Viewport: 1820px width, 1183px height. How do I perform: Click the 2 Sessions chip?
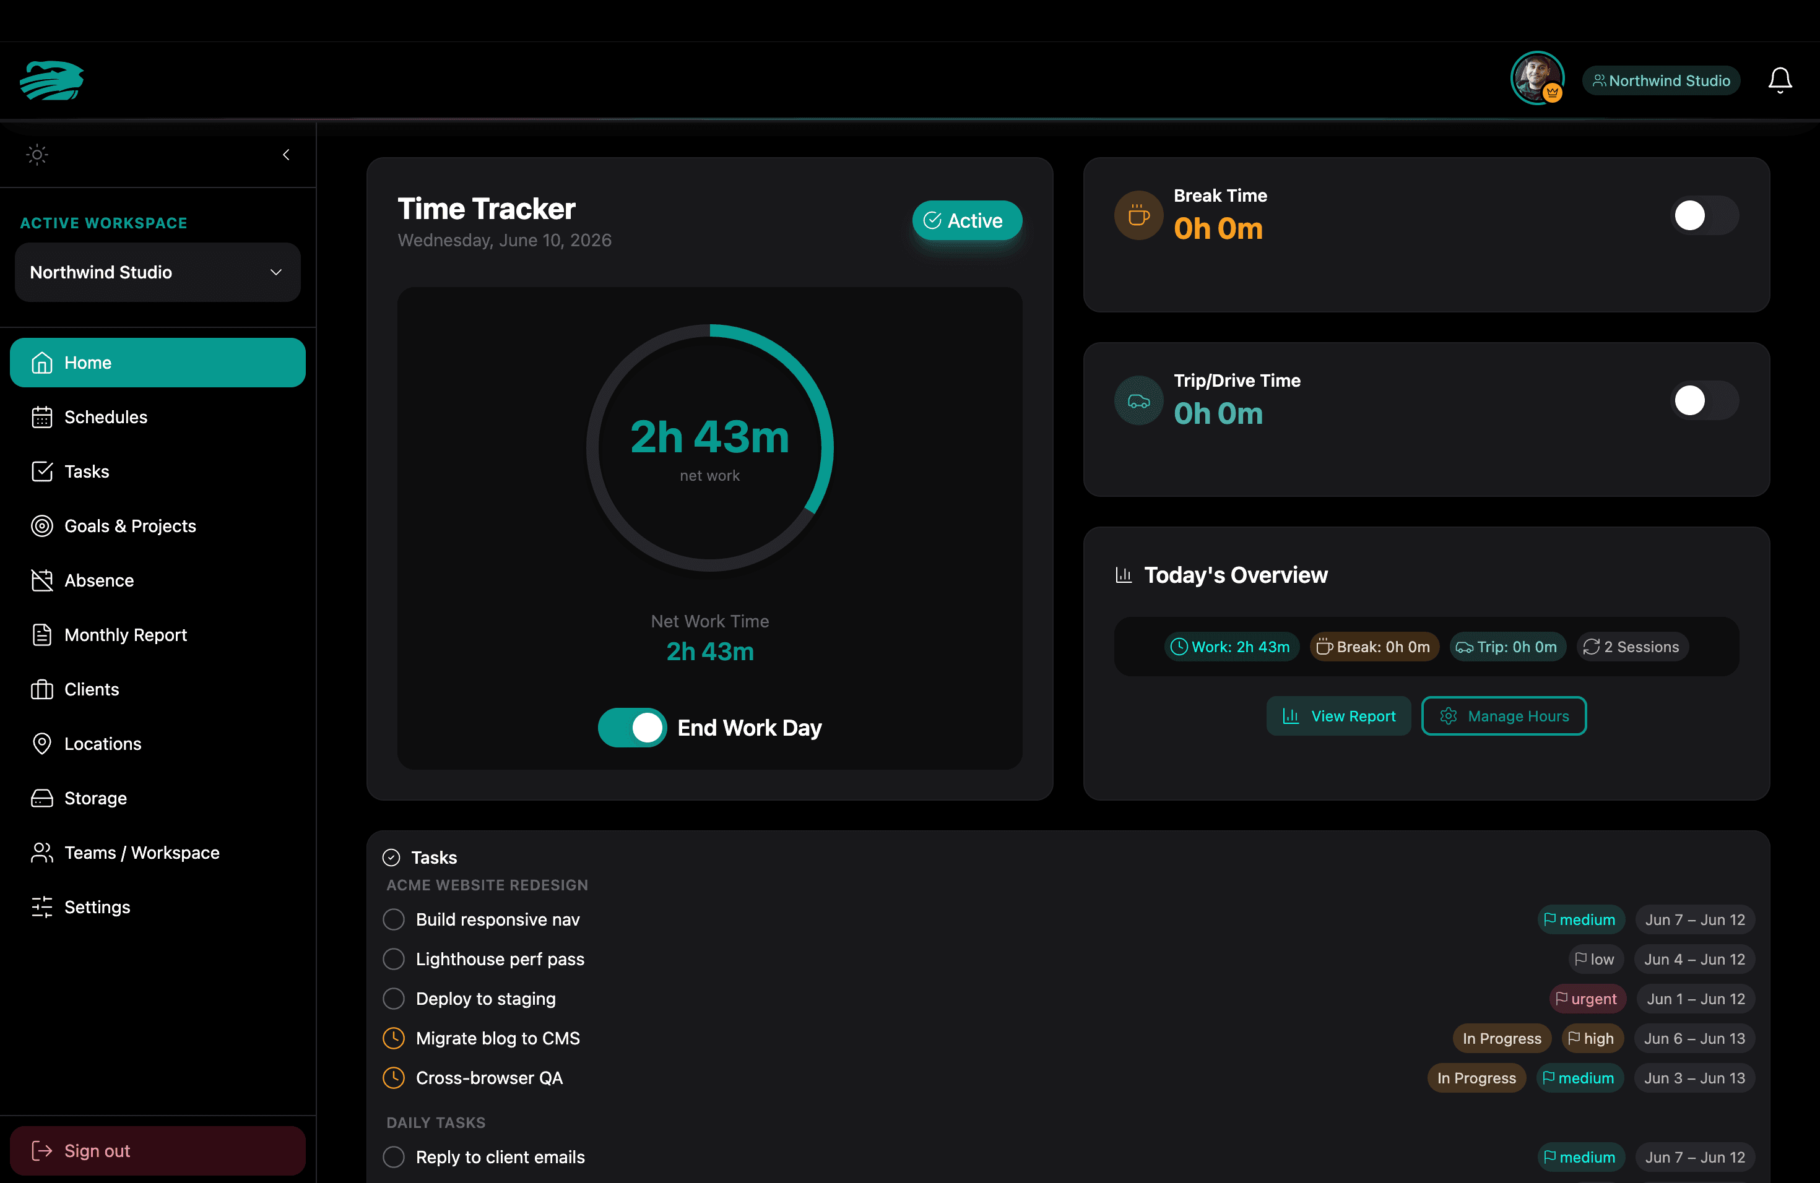1632,647
